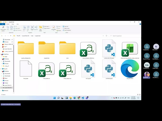Screen dimensions: 162x121
Task: Switch to the View ribbon tab
Action: tap(17, 24)
